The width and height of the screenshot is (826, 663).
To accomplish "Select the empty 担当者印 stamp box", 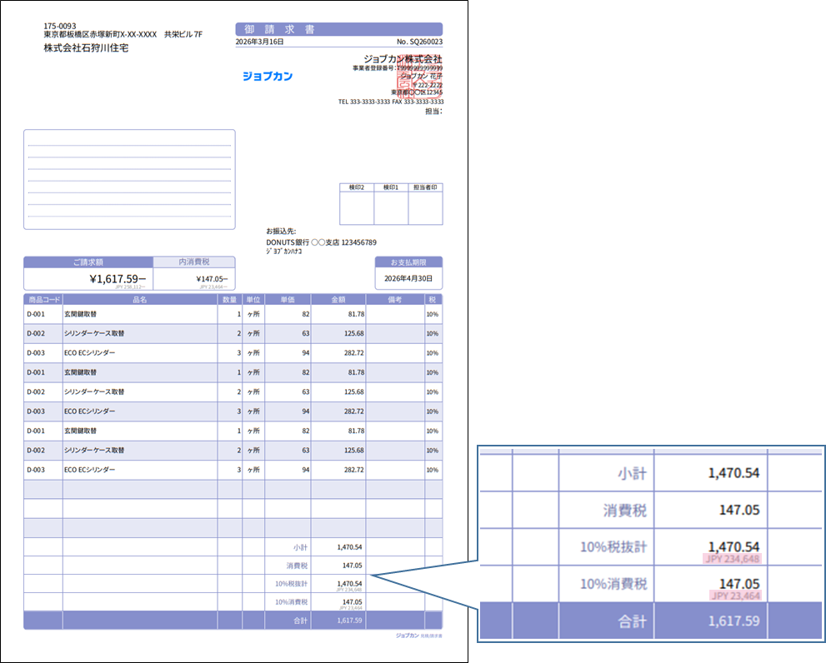I will point(425,208).
